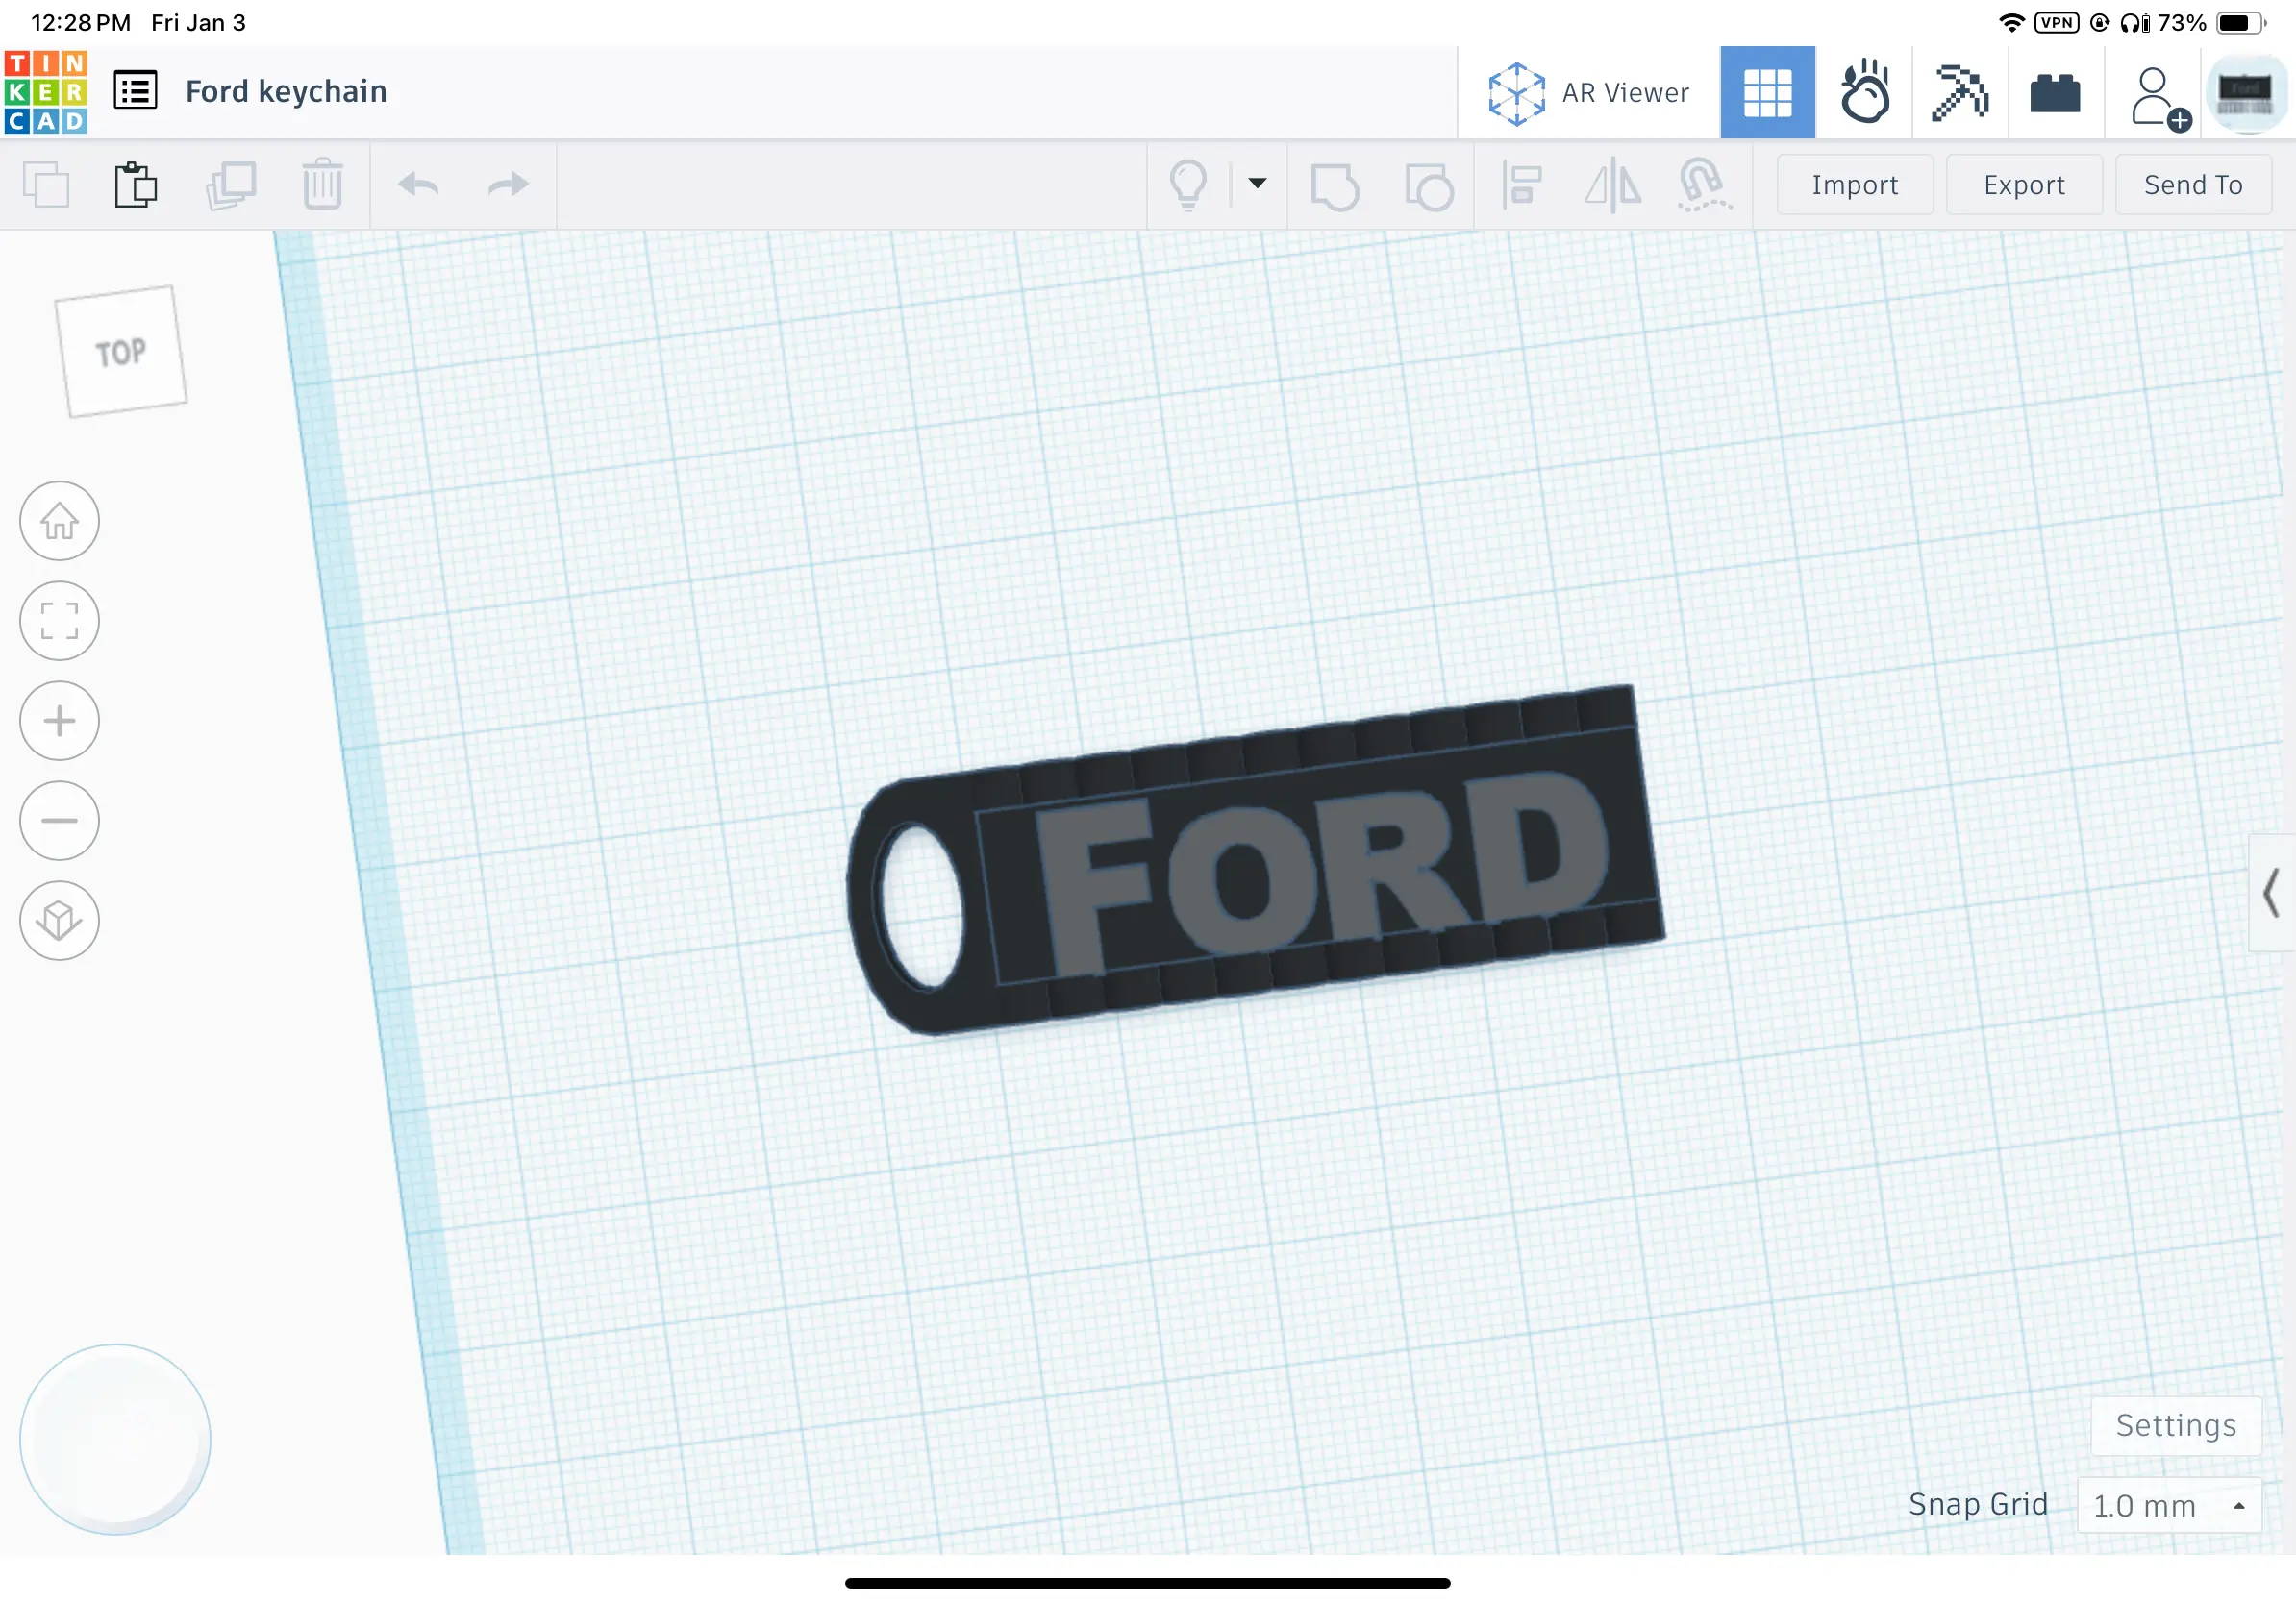Screen dimensions: 2296x1603
Task: Click the Ford keychain design name
Action: tap(286, 92)
